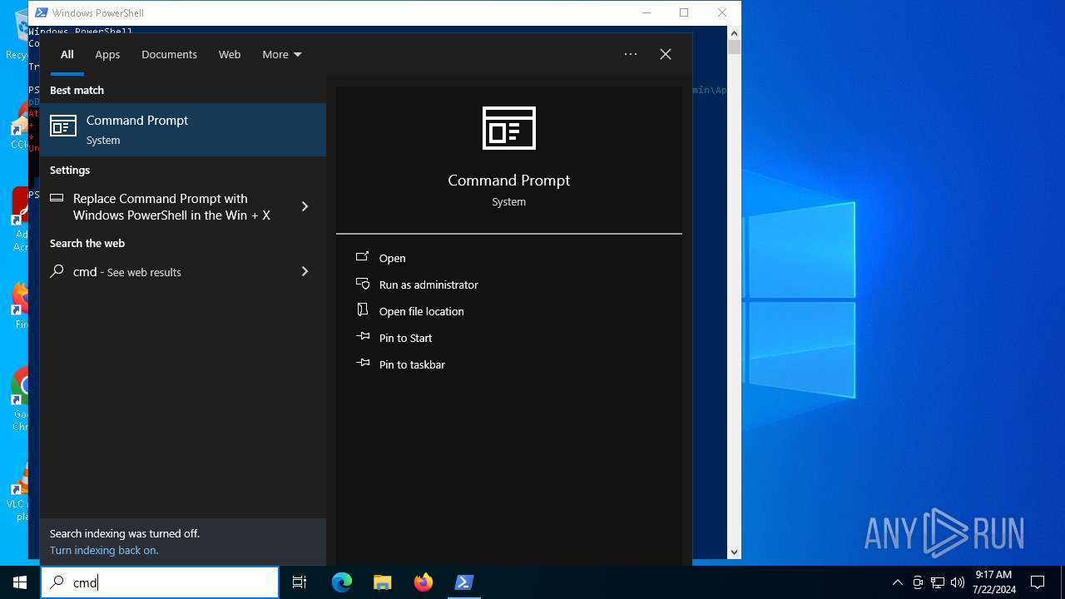Screen dimensions: 1065x599
Task: Maximize the Windows PowerShell window
Action: click(684, 12)
